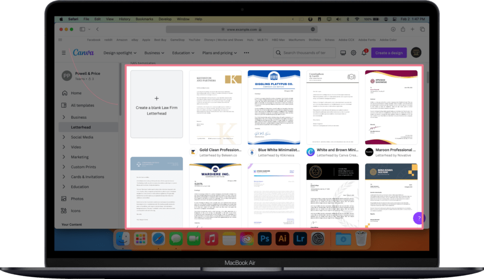Open the Develop menu
The height and width of the screenshot is (279, 484).
(165, 19)
